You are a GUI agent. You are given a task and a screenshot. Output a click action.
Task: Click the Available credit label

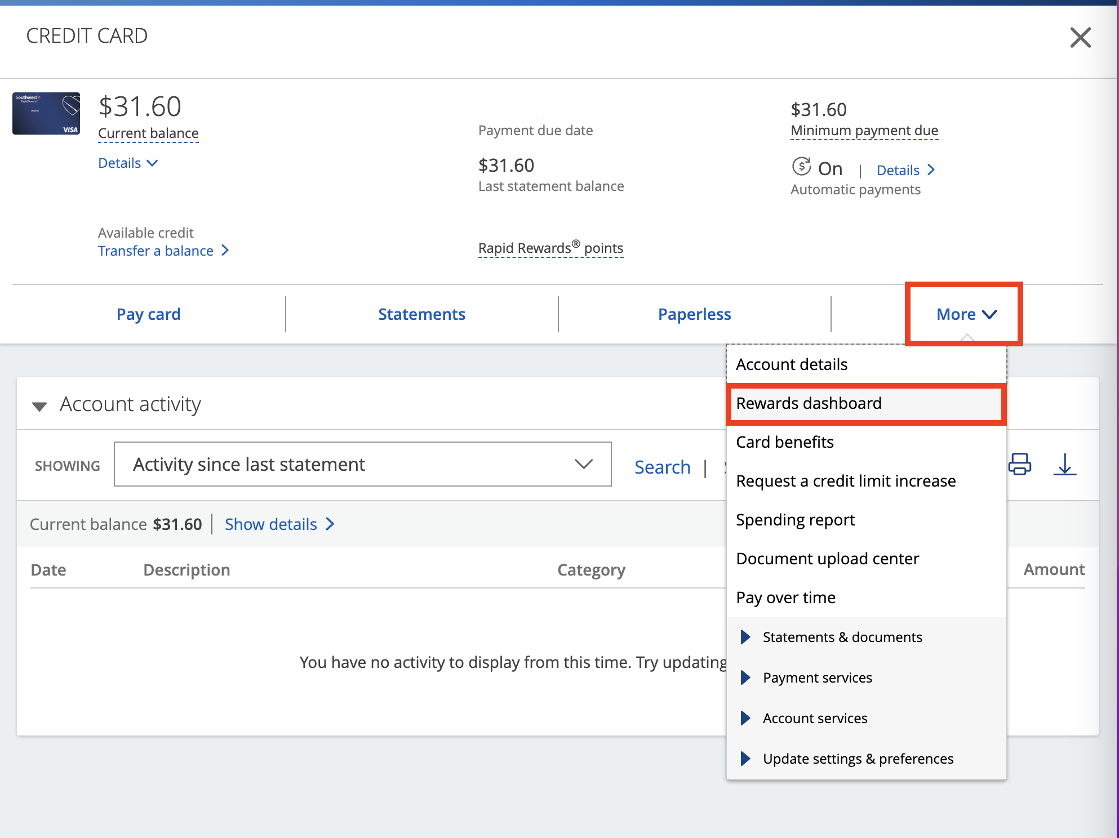(x=146, y=233)
